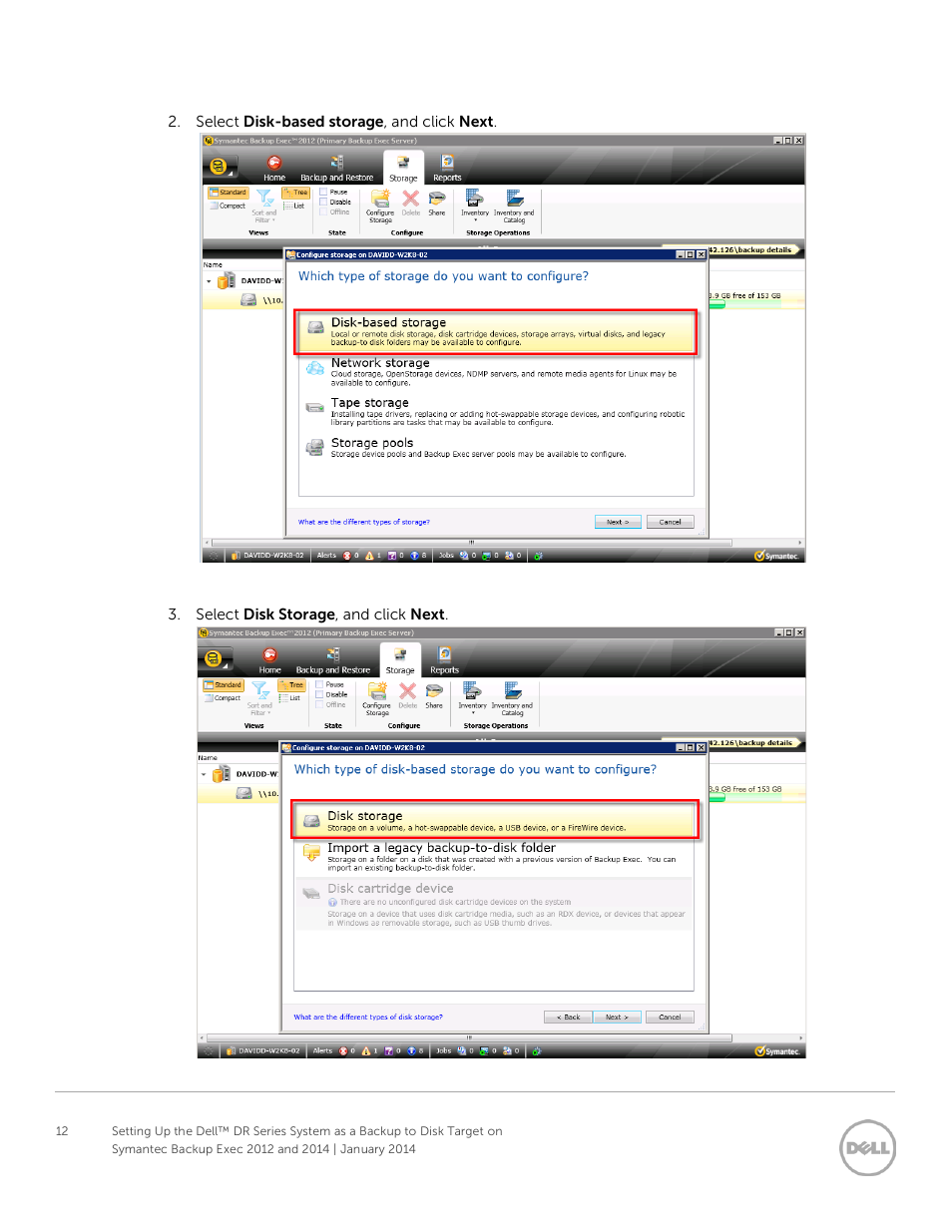The height and width of the screenshot is (1232, 952).
Task: Click Next in the storage type dialog
Action: 617,522
